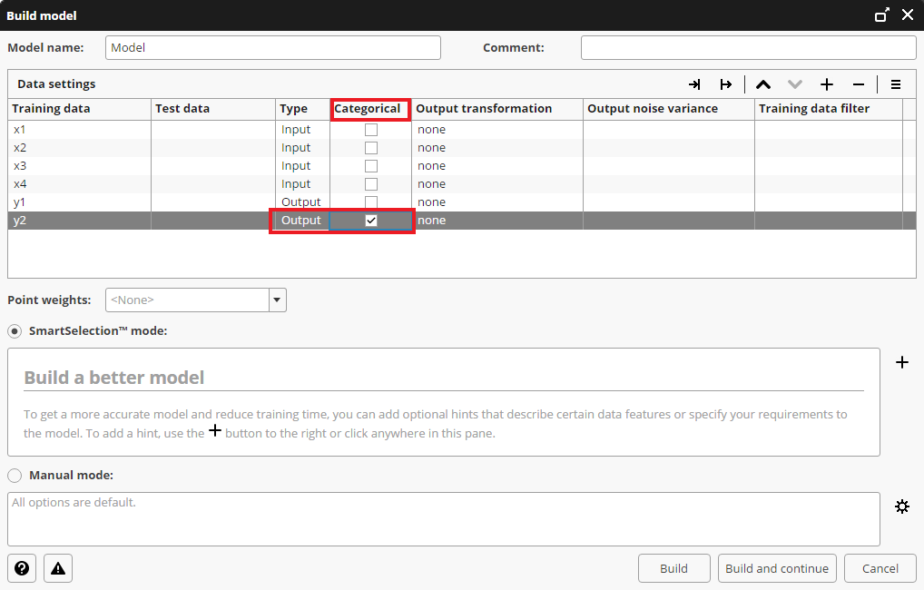Click the Build a better model hints pane

pyautogui.click(x=444, y=402)
